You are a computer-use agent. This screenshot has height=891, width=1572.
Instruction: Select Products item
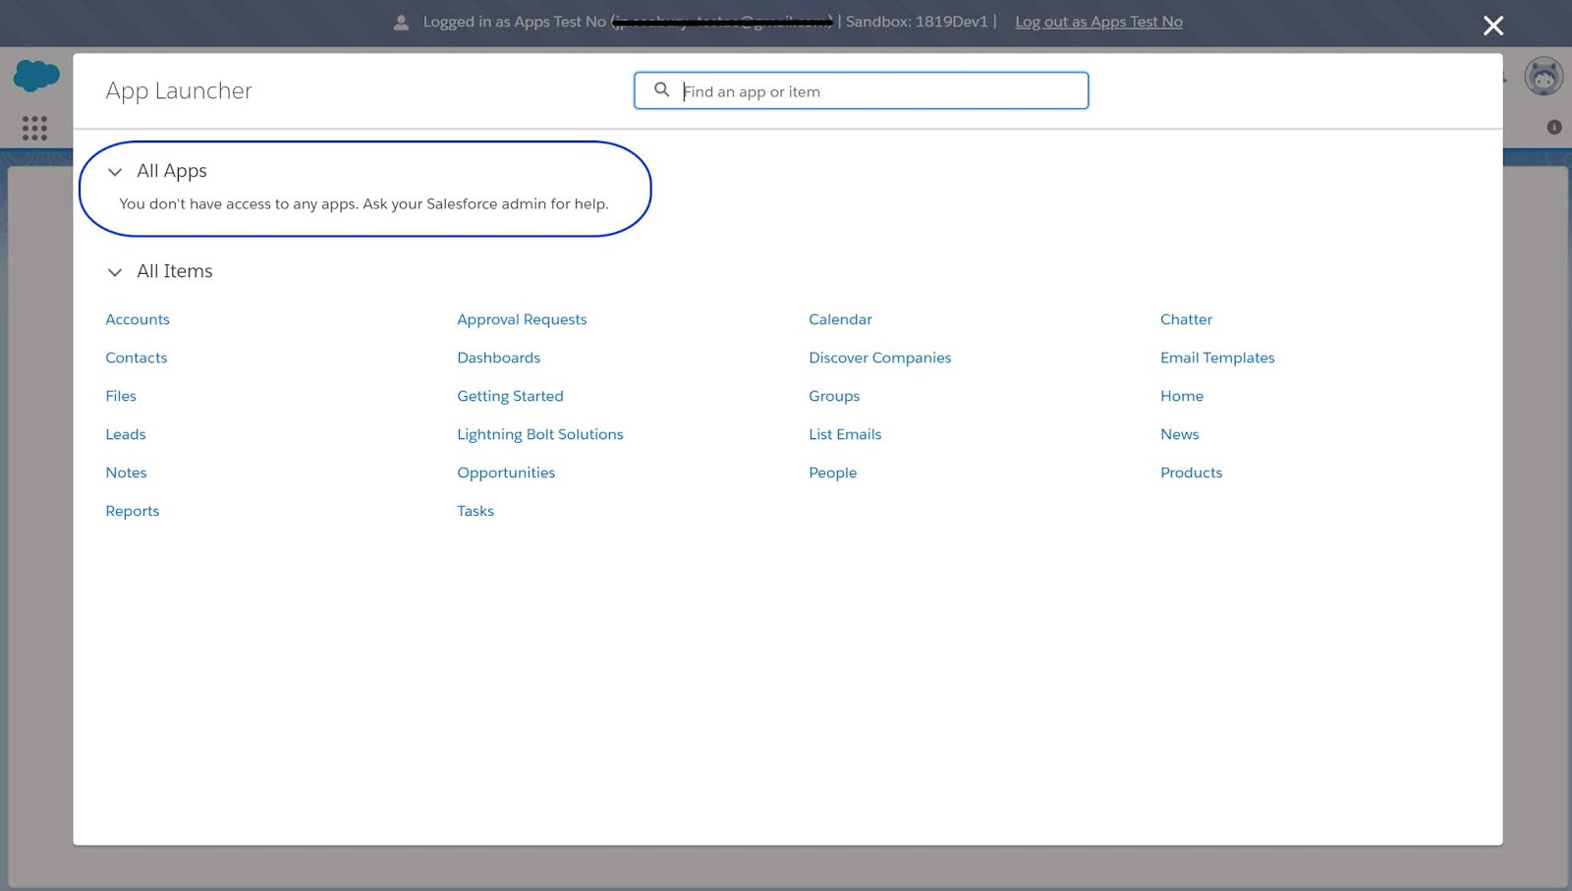click(1192, 473)
